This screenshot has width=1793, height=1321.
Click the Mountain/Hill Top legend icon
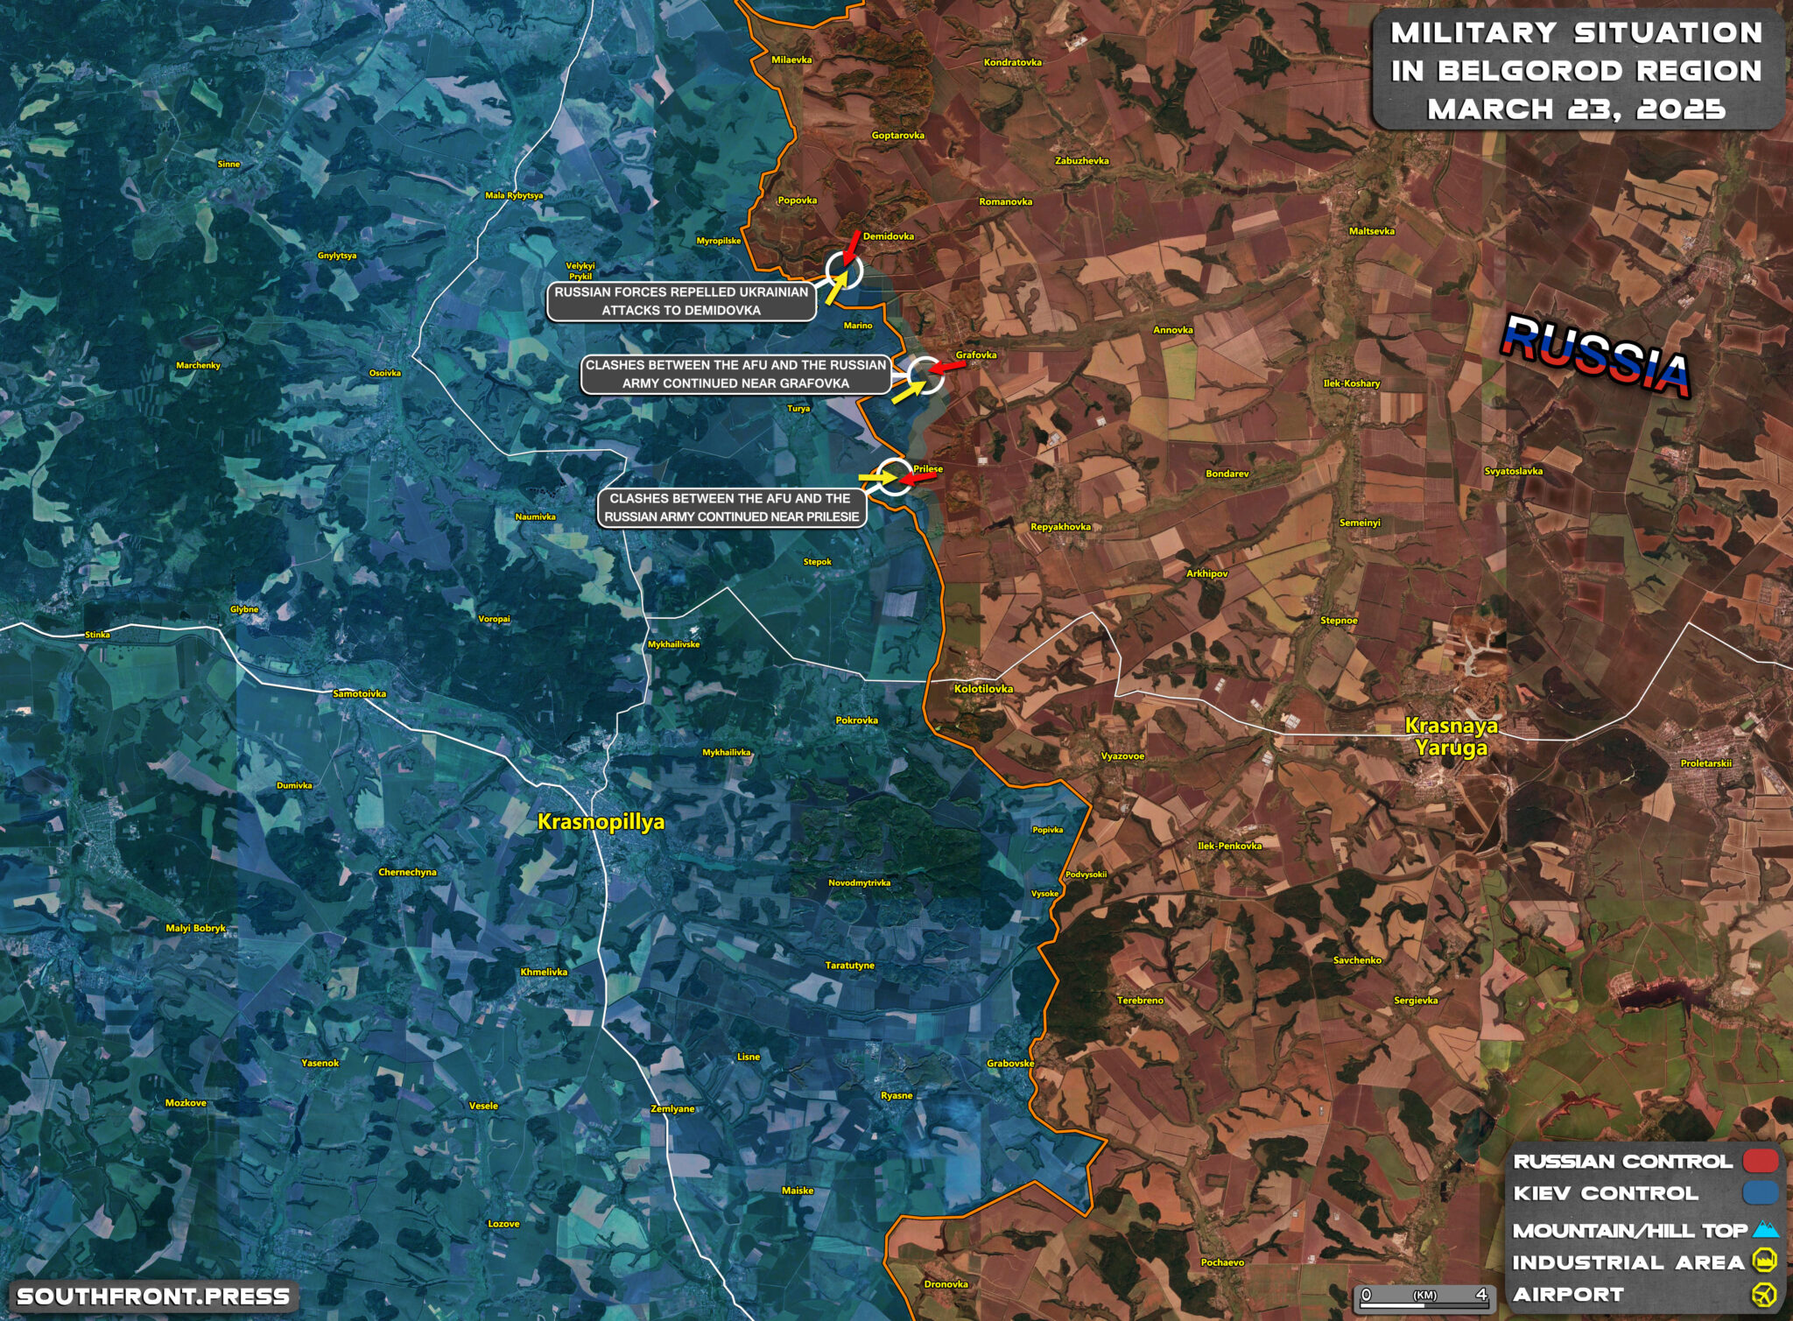(x=1765, y=1230)
